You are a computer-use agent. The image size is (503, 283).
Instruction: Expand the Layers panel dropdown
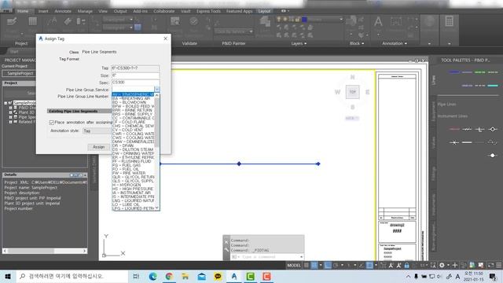[299, 43]
